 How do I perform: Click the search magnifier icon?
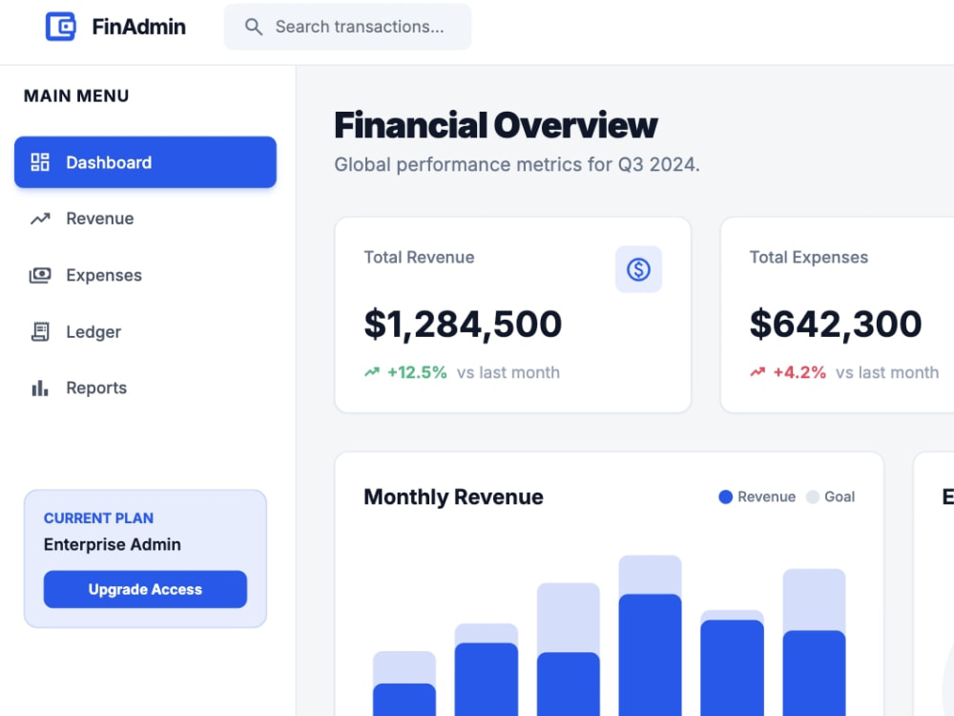click(253, 27)
